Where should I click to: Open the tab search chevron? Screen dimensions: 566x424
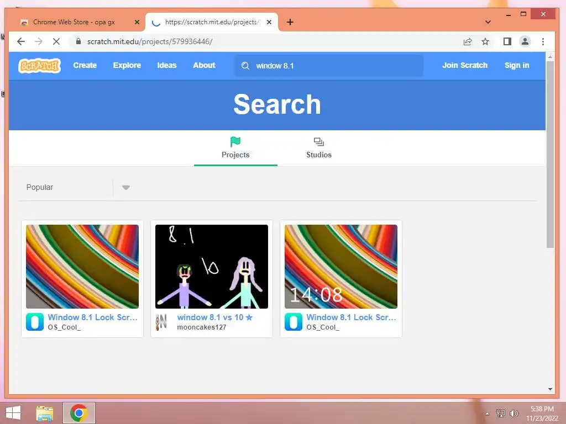pos(488,22)
